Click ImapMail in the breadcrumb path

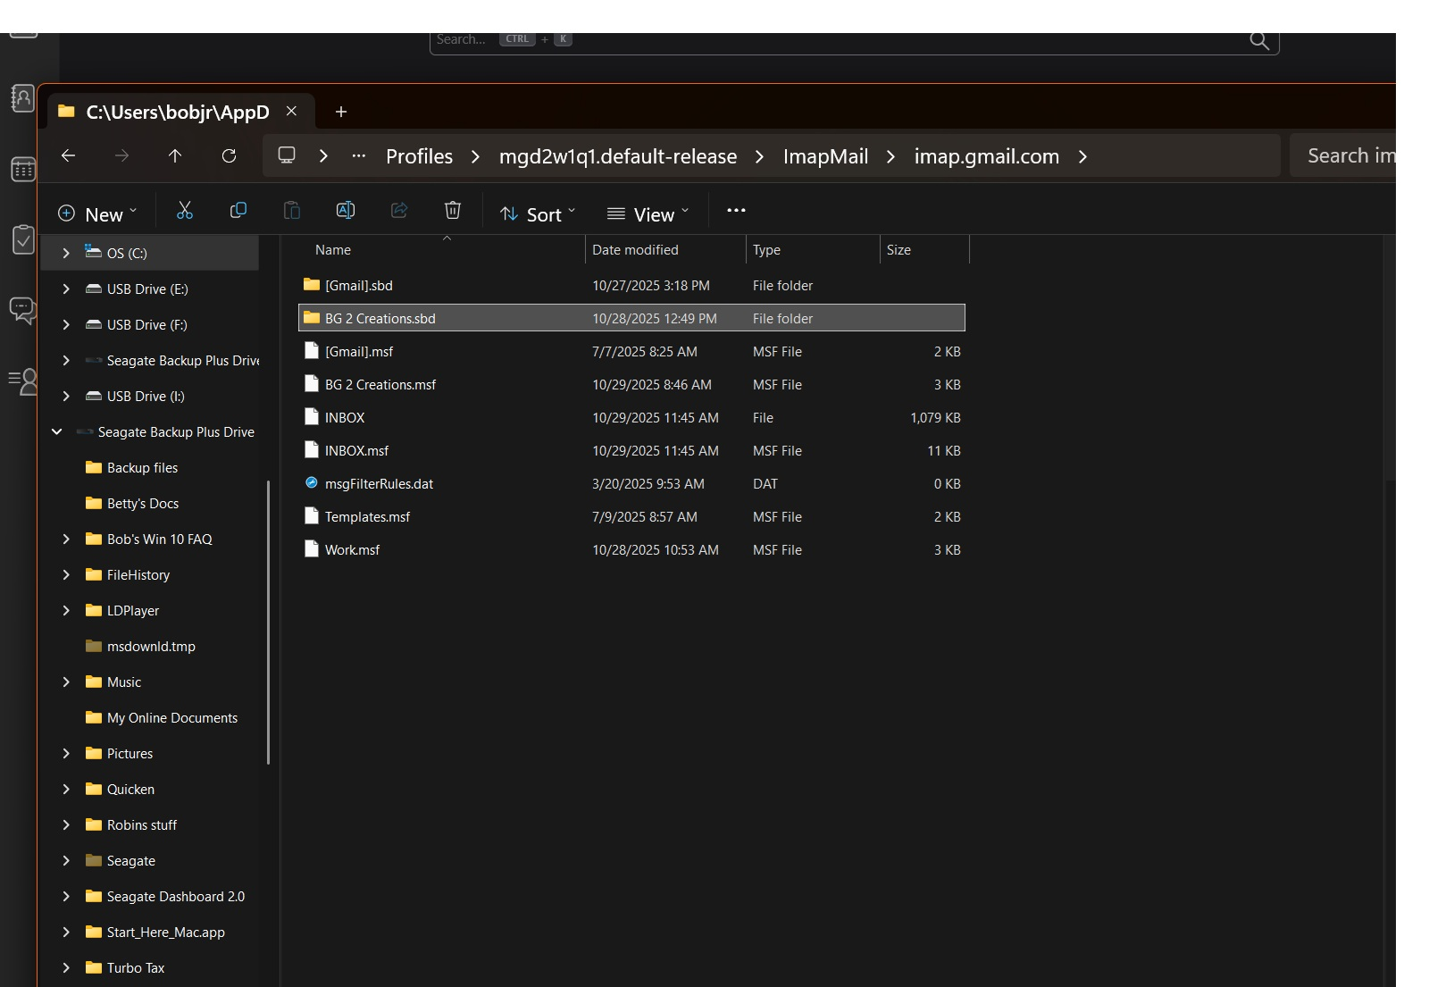(825, 157)
